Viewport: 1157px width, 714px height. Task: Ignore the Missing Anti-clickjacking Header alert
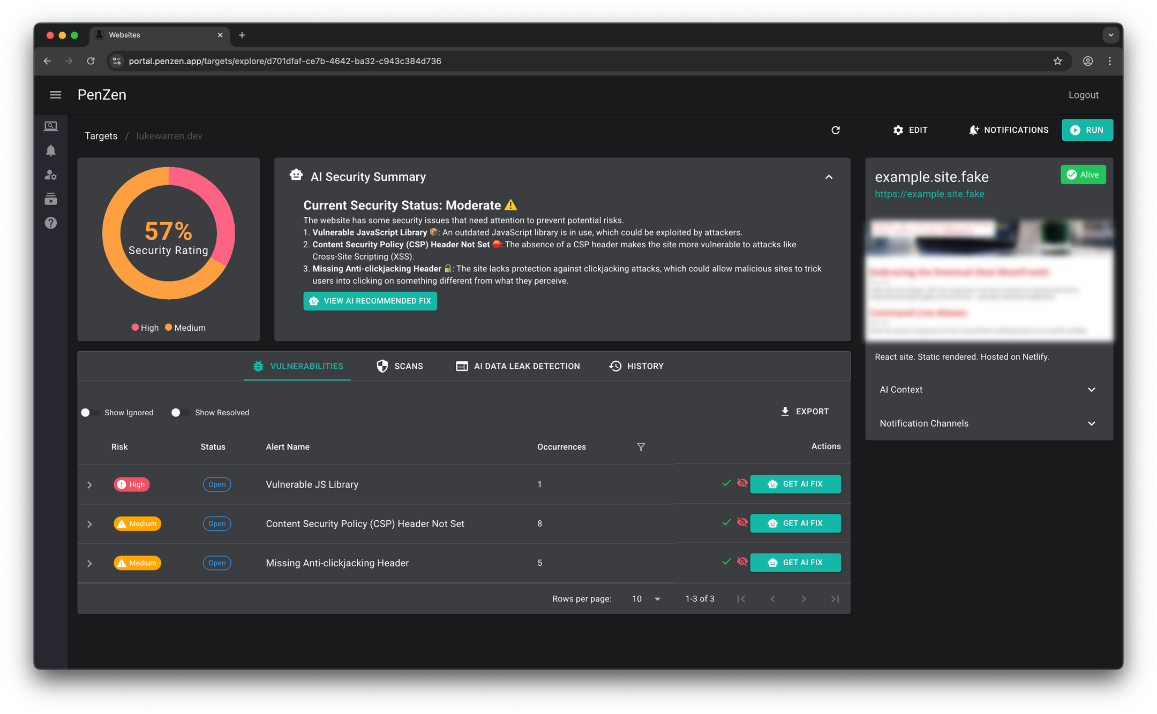[x=742, y=561]
